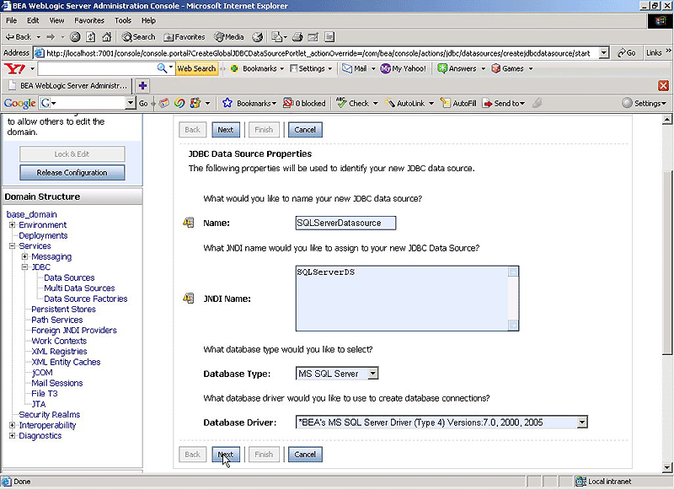Click the Print icon in IE toolbar

point(297,37)
